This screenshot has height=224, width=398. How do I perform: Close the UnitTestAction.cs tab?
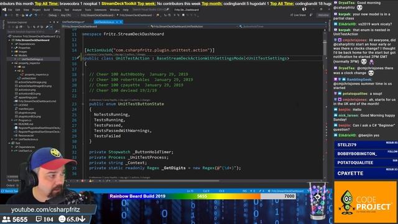pos(121,22)
